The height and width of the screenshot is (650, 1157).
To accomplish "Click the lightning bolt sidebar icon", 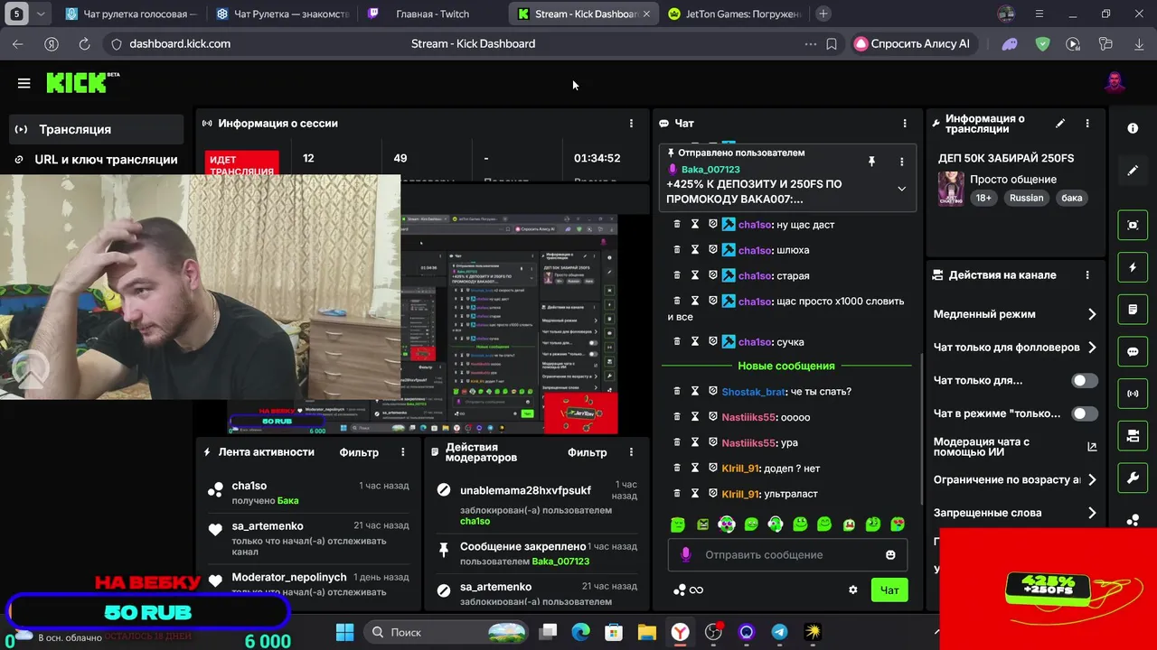I will tap(1133, 268).
